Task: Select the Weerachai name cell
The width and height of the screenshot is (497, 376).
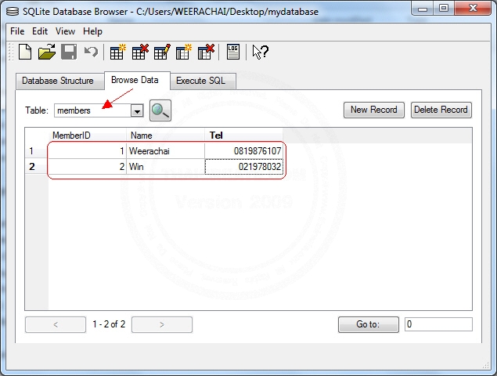Action: [165, 151]
